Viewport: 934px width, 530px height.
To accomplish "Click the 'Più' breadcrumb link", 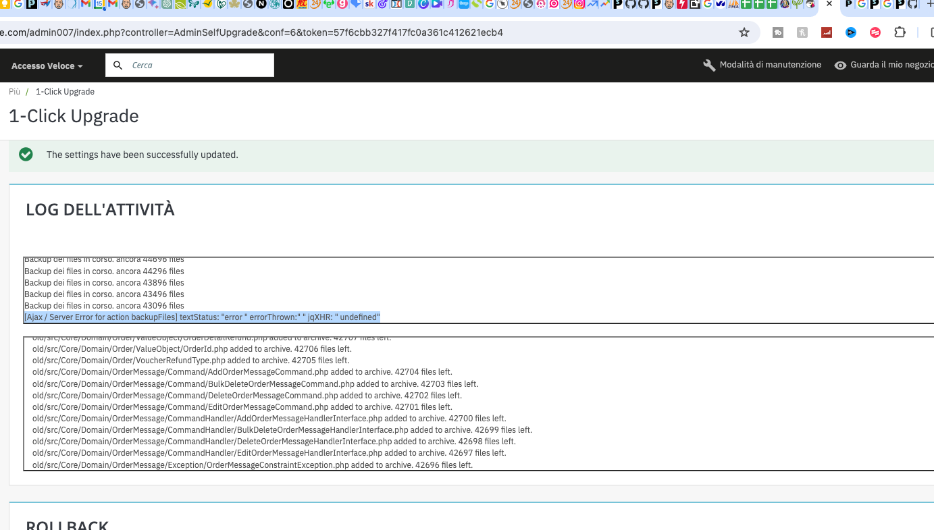I will tap(15, 92).
